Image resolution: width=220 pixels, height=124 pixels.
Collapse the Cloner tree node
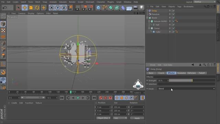coord(149,28)
